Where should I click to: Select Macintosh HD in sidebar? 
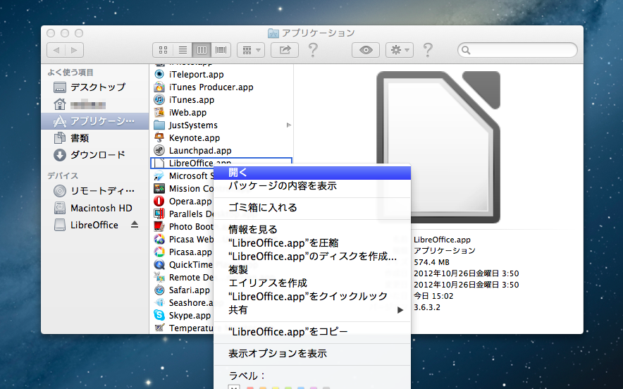click(x=95, y=208)
